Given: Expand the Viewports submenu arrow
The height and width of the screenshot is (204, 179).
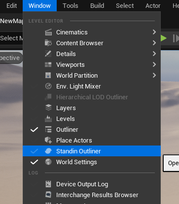Looking at the screenshot, I should coord(154,64).
